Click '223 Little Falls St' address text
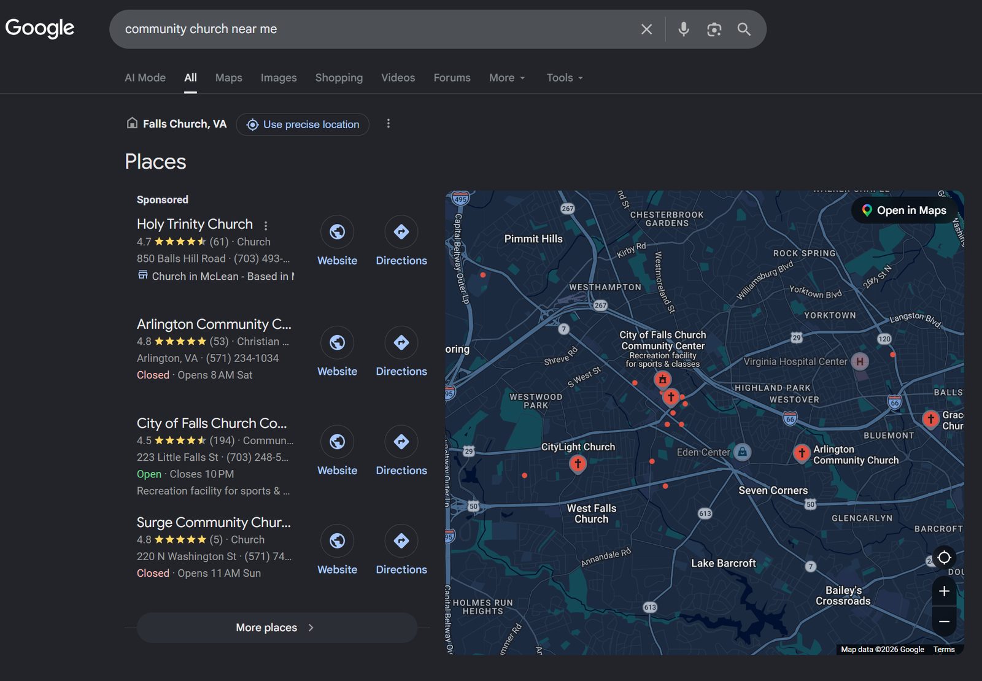 (x=177, y=457)
